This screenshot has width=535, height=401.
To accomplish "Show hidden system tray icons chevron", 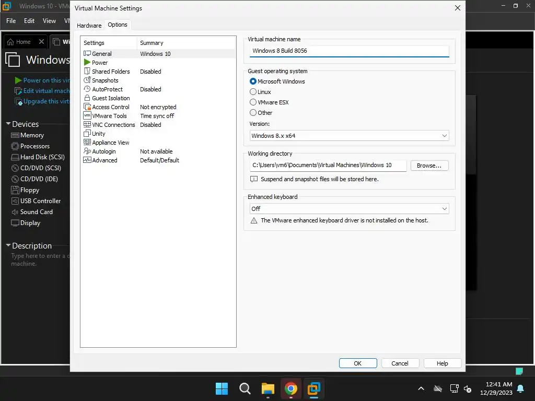I will [421, 388].
